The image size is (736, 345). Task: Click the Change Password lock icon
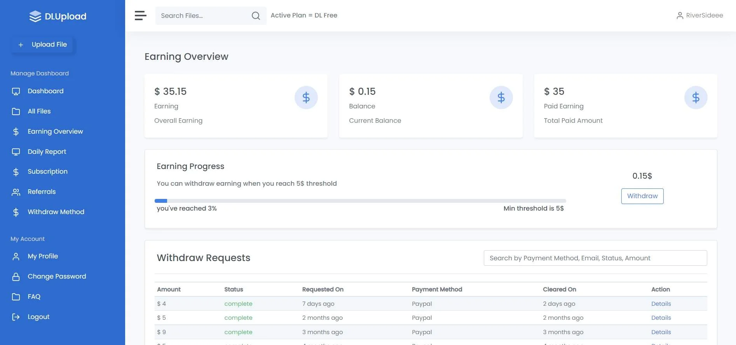[16, 277]
